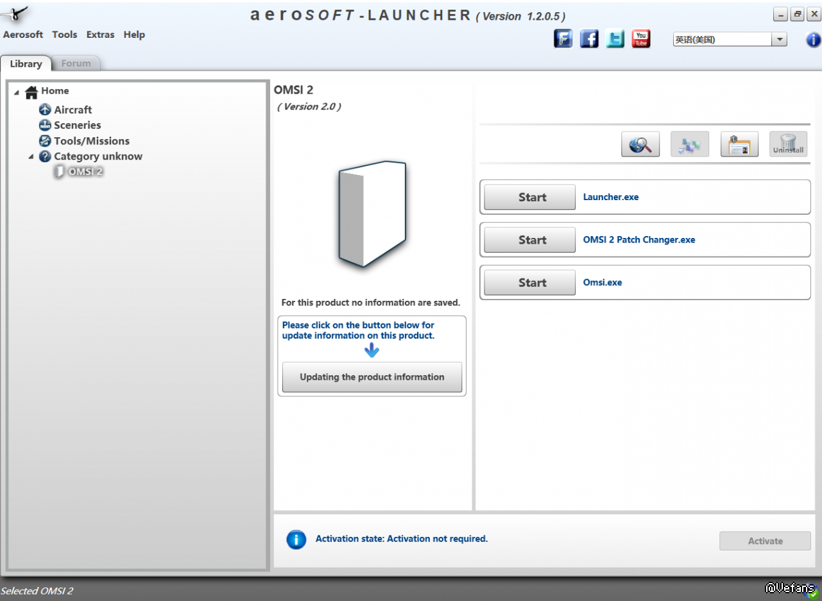Click the OMSI 2 box icon in tree

tap(60, 172)
